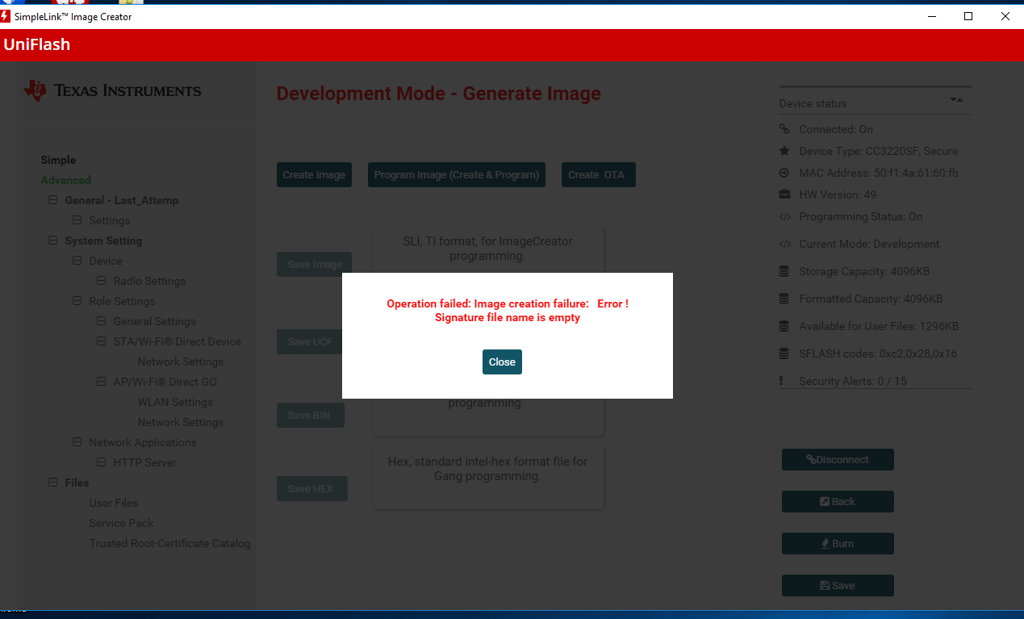Click the database icon beside SFLASH codes

pos(784,353)
